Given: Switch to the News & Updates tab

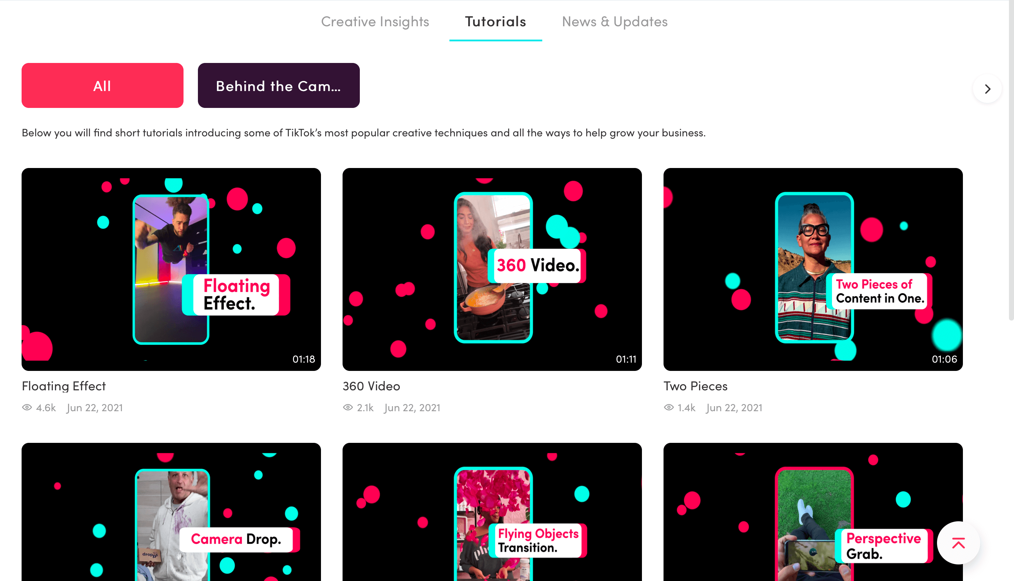Looking at the screenshot, I should [615, 20].
